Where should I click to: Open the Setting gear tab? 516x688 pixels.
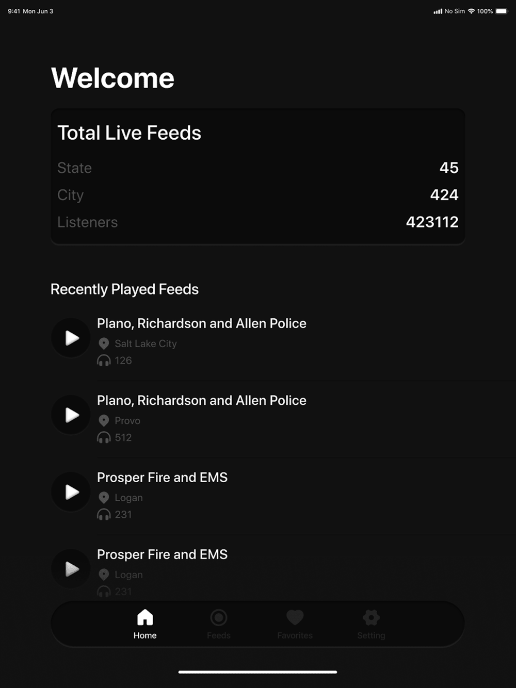[371, 624]
